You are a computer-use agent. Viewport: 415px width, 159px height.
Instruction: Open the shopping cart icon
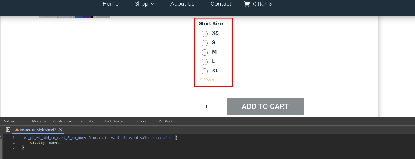point(247,4)
